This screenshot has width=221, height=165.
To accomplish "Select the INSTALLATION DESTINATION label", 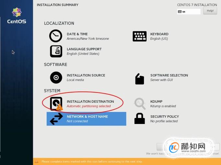I will point(90,101).
